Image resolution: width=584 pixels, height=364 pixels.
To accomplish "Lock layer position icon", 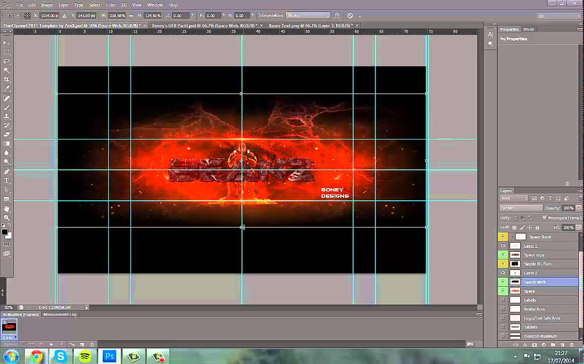I will (x=530, y=227).
